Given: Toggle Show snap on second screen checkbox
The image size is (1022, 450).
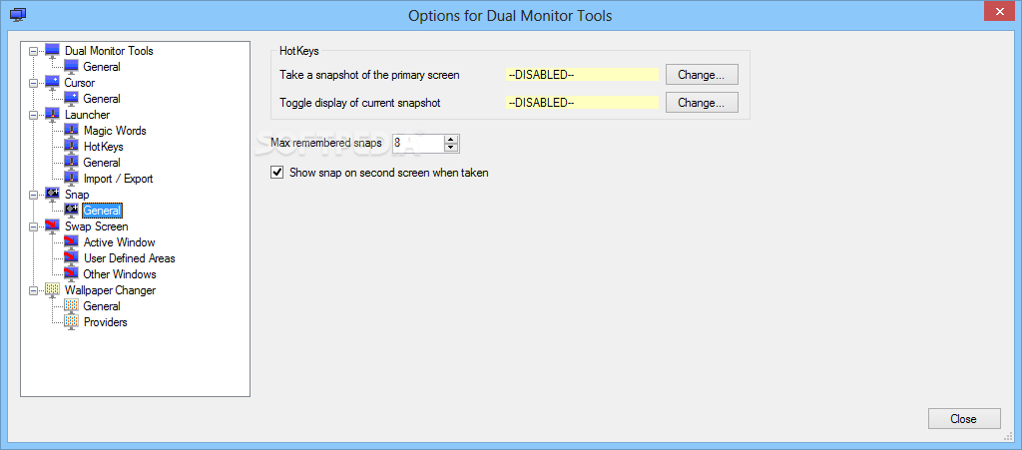Looking at the screenshot, I should tap(277, 173).
